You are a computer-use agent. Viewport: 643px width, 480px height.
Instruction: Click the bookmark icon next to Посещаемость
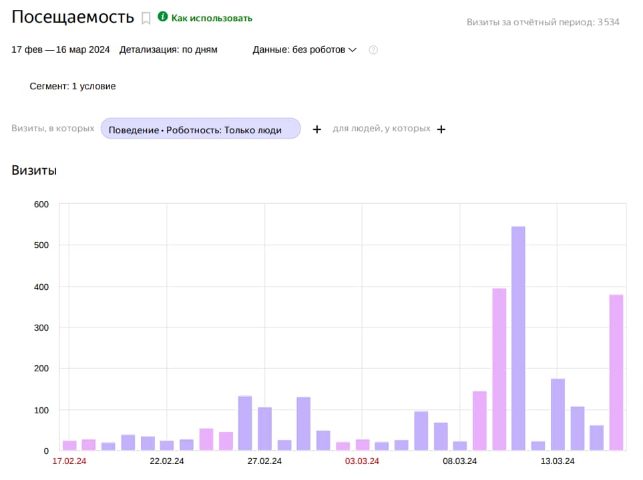146,19
